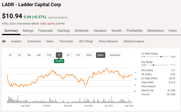Select the All filter

point(4,41)
